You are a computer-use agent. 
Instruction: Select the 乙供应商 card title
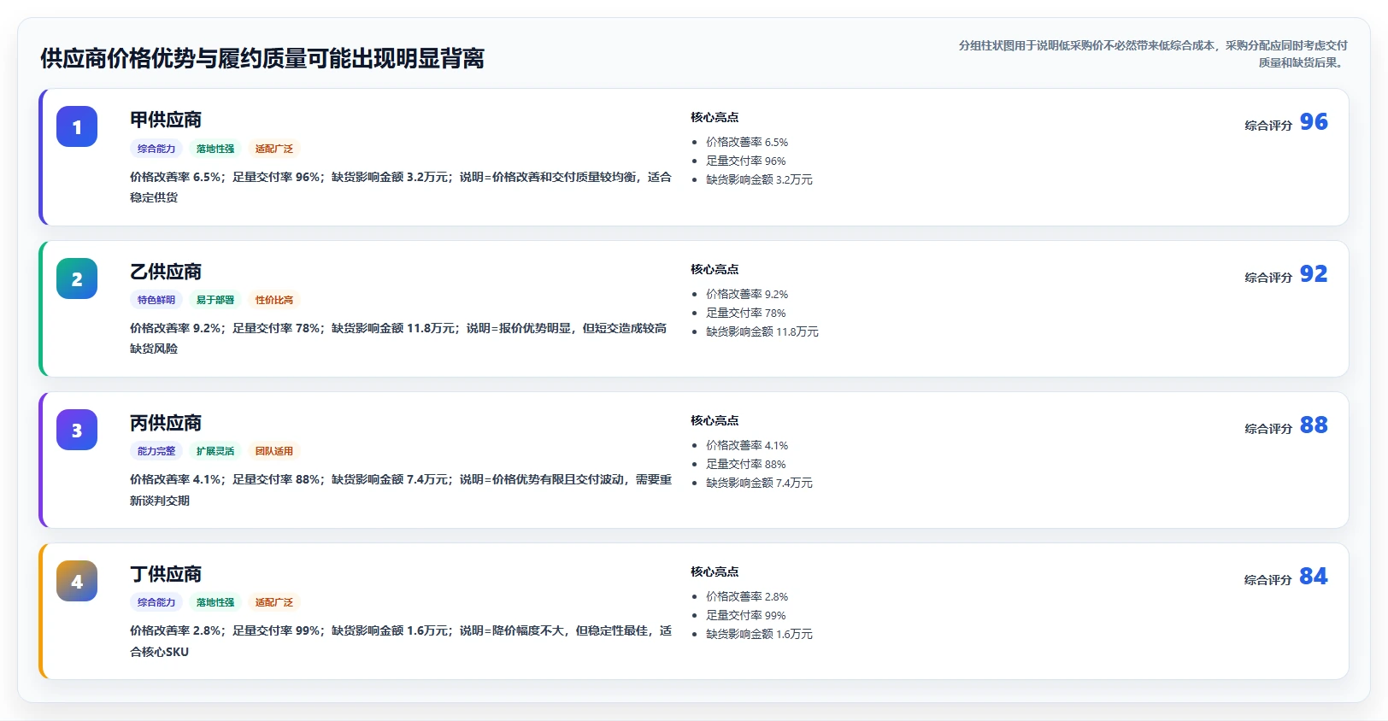[x=166, y=272]
